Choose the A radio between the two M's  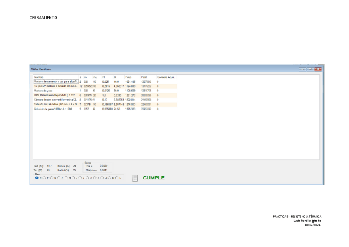(x=59, y=178)
